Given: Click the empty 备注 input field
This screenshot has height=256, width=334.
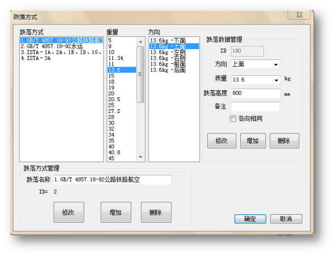Looking at the screenshot, I should [x=255, y=106].
